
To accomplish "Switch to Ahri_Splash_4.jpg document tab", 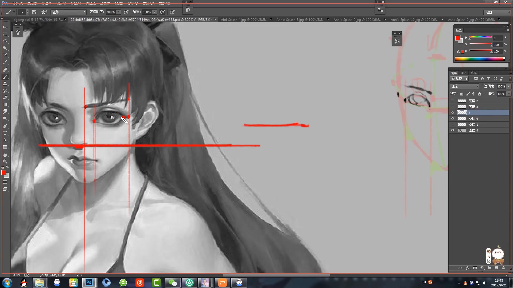I will (x=244, y=19).
